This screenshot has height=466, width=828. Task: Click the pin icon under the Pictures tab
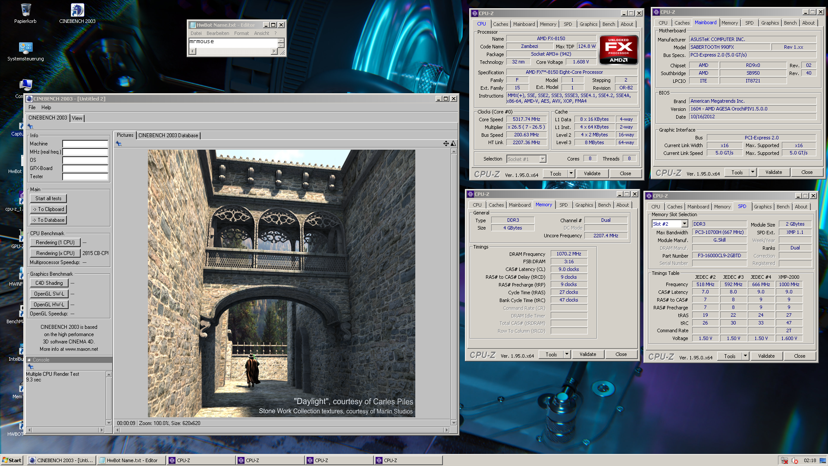[x=119, y=144]
